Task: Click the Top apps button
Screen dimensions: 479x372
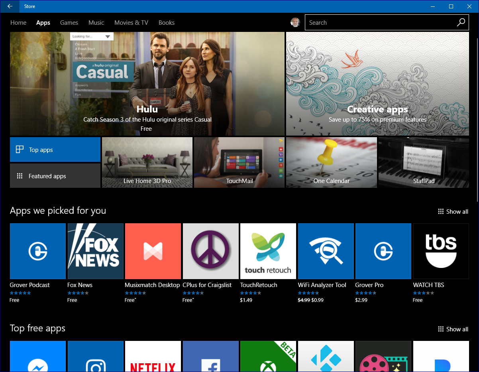Action: point(55,150)
